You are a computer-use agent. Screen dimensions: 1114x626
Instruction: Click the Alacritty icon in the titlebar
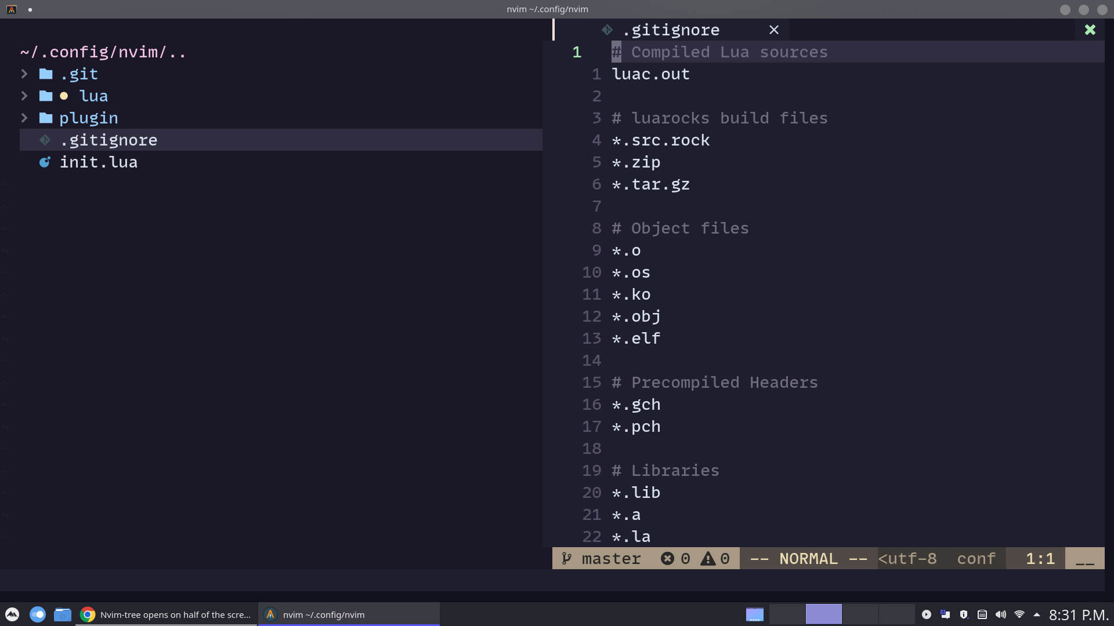(x=11, y=9)
